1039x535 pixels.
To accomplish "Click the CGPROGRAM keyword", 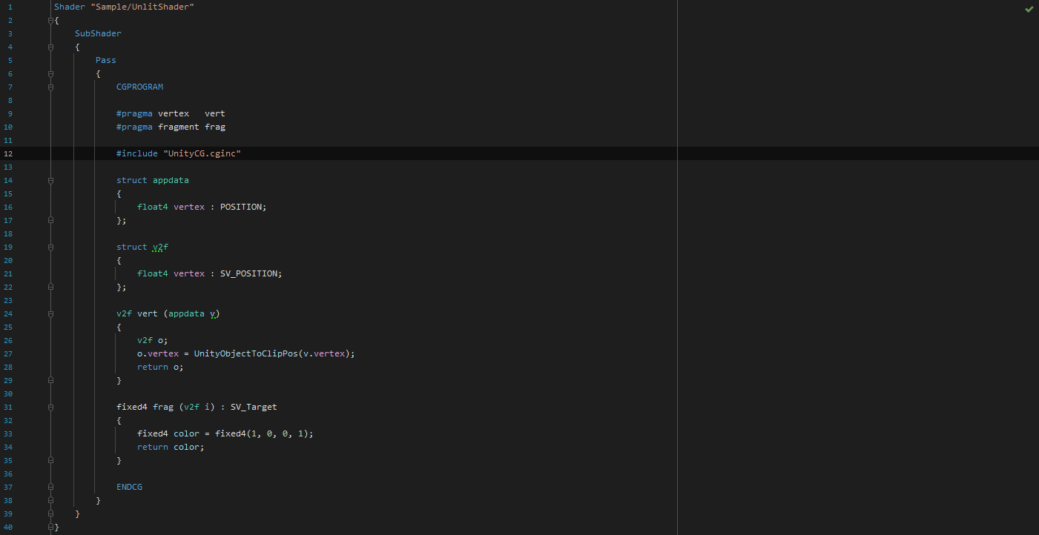I will click(x=139, y=87).
